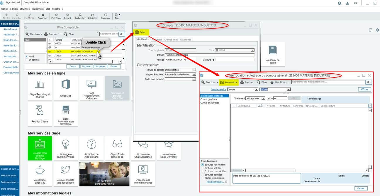Viewport: 380px width, 196px height.
Task: Open the Sage Reporting et analyse tile
Action: click(40, 88)
